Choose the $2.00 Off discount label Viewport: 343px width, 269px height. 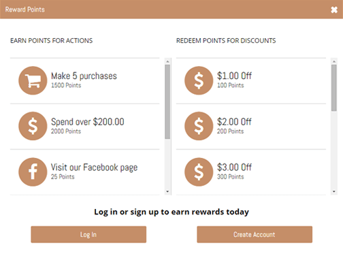click(x=234, y=122)
